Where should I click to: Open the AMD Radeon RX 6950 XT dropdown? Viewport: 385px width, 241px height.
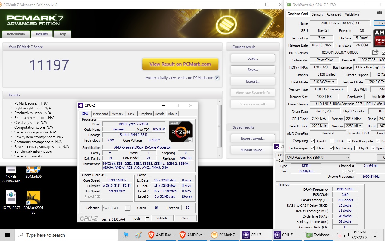318,158
